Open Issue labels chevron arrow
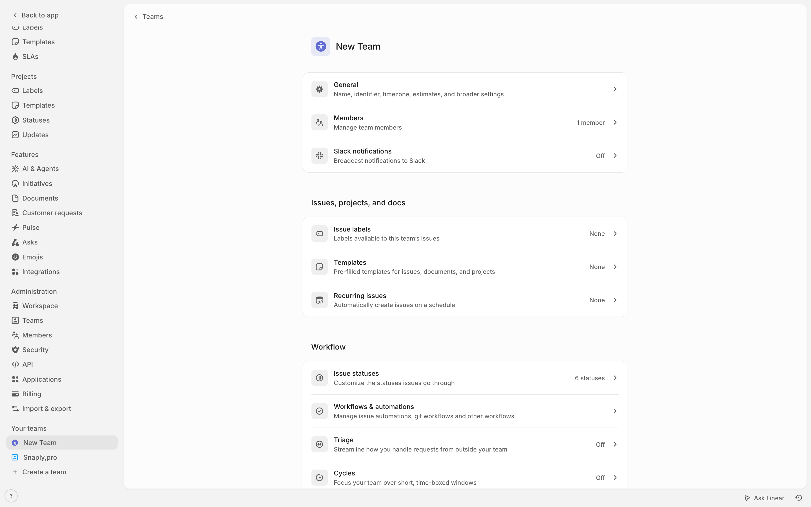This screenshot has height=507, width=811. (615, 234)
